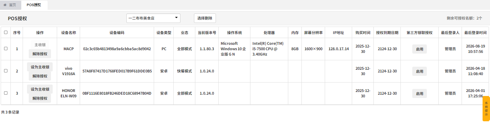
Task: Click the 设备类型 column header
Action: (164, 33)
